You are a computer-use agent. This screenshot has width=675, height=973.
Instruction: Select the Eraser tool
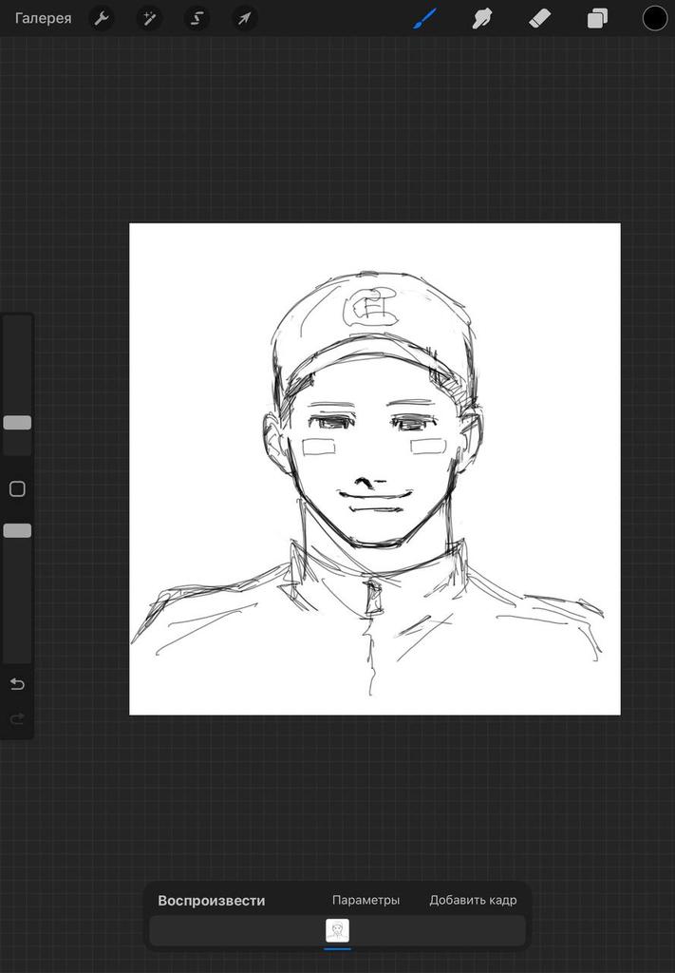[540, 19]
